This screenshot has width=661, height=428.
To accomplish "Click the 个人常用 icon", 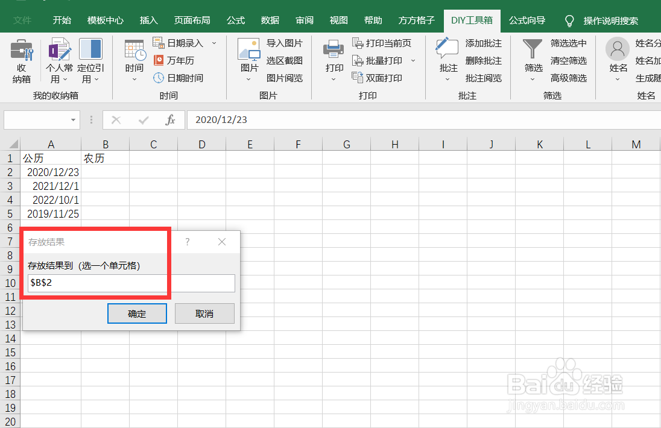I will [60, 49].
